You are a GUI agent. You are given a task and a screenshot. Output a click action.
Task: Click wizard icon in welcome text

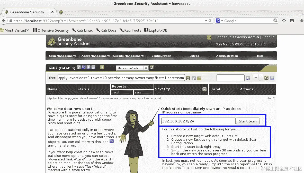112,141
